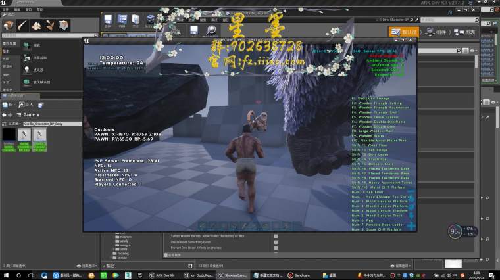Open Bandicam from the taskbar
500x280 pixels.
coord(299,275)
